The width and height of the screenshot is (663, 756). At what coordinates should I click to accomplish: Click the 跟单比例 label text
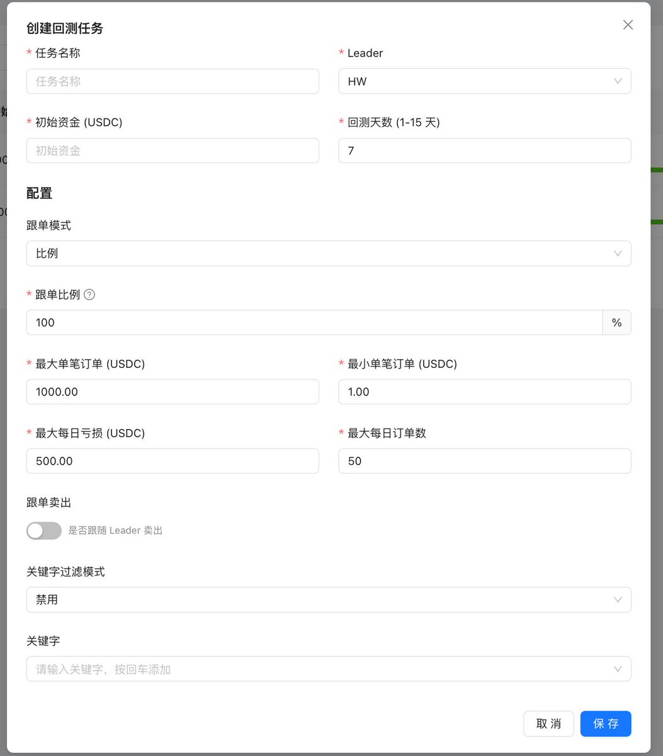click(58, 294)
